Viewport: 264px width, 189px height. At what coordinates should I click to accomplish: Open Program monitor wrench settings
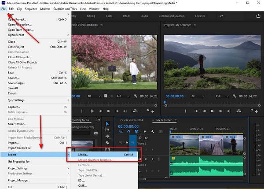235,96
